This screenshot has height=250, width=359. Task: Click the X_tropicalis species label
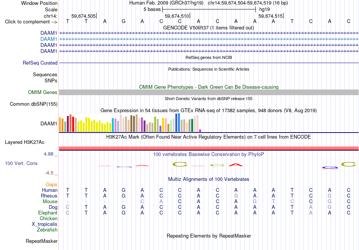[45, 224]
